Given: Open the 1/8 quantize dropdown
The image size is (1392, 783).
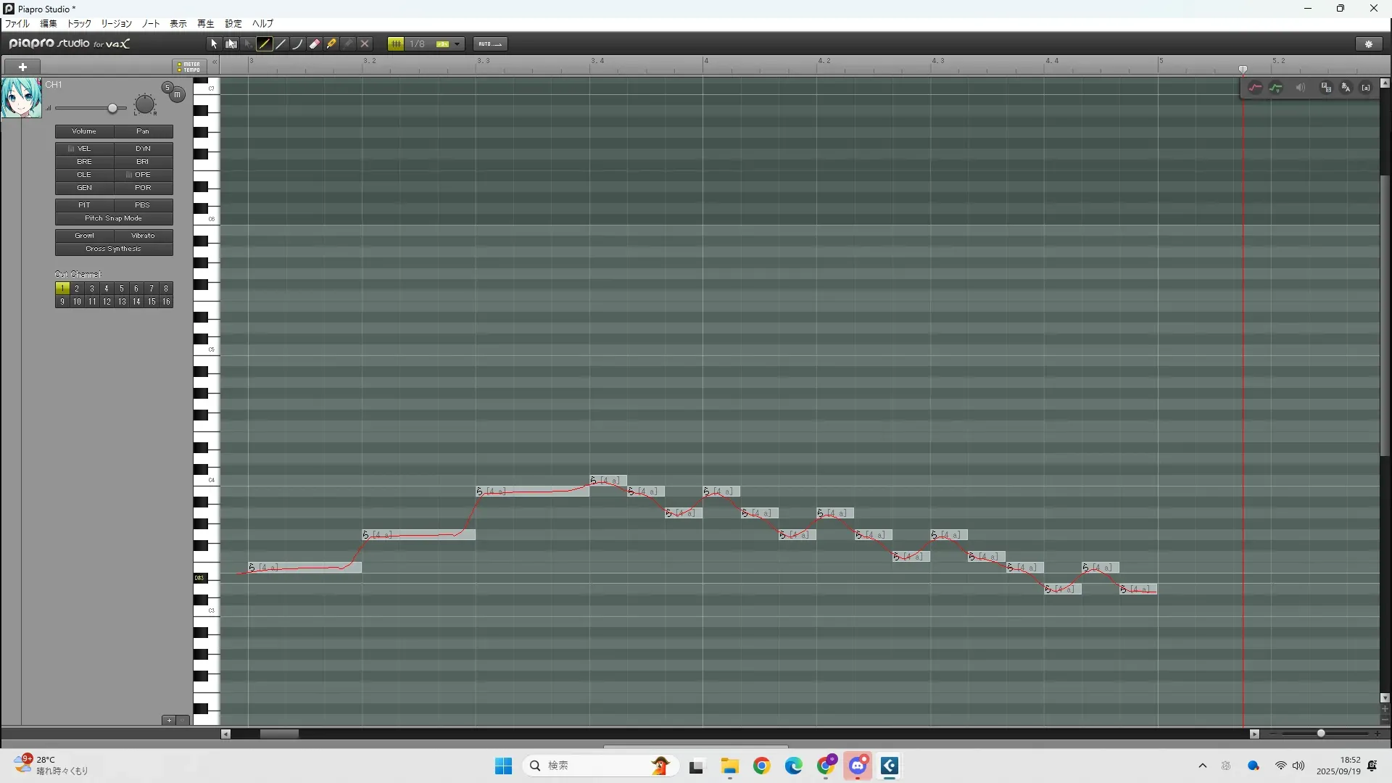Looking at the screenshot, I should click(457, 44).
